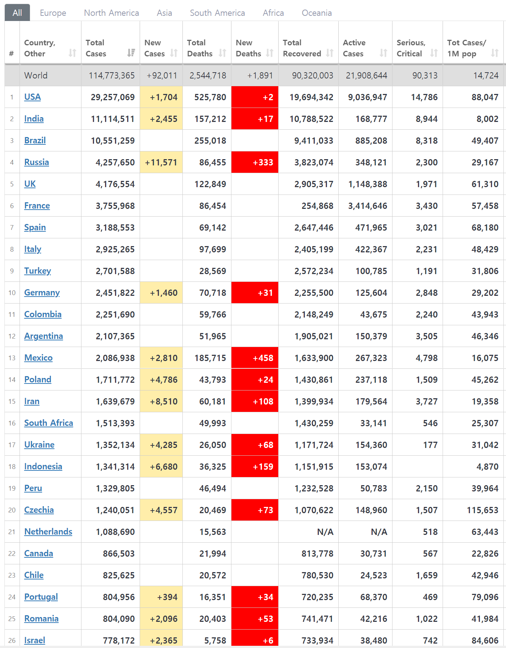Switch to the Europe tab
Viewport: 506px width, 648px height.
click(x=53, y=13)
